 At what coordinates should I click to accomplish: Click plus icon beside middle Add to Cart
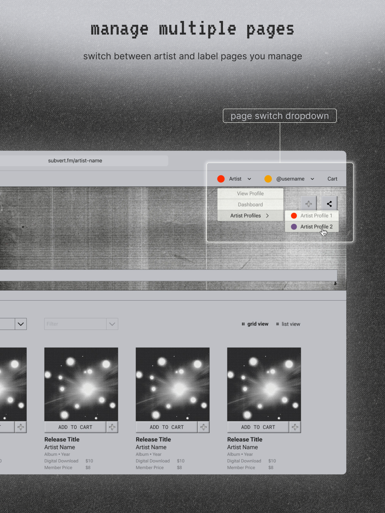click(x=204, y=427)
